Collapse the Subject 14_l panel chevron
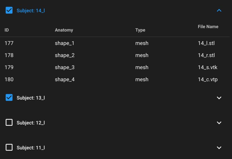Image resolution: width=232 pixels, height=159 pixels. (x=219, y=10)
